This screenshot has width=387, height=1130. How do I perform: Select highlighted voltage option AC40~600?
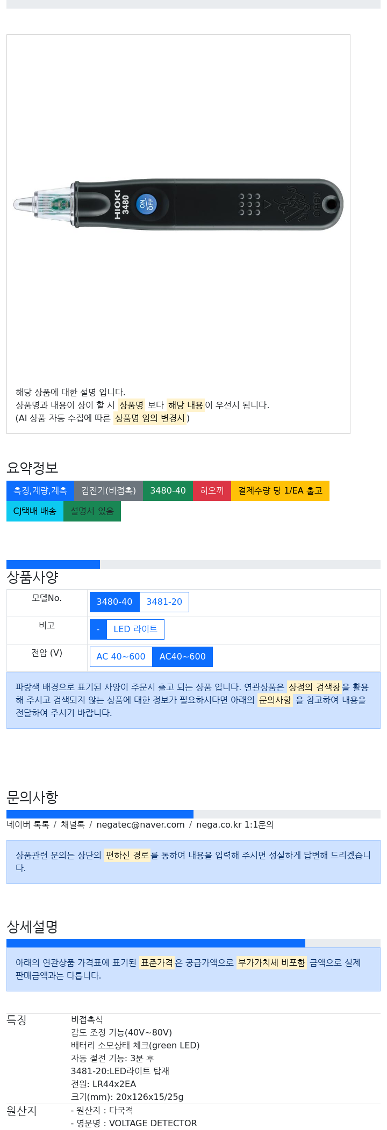coord(183,657)
